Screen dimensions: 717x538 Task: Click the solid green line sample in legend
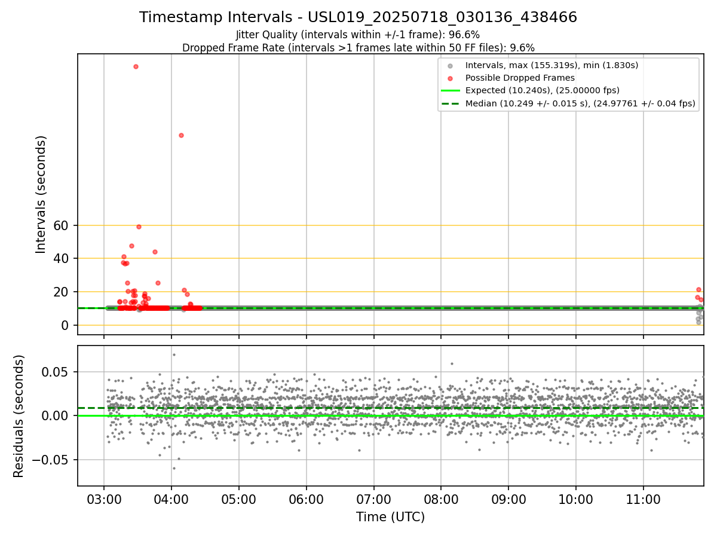tap(451, 90)
